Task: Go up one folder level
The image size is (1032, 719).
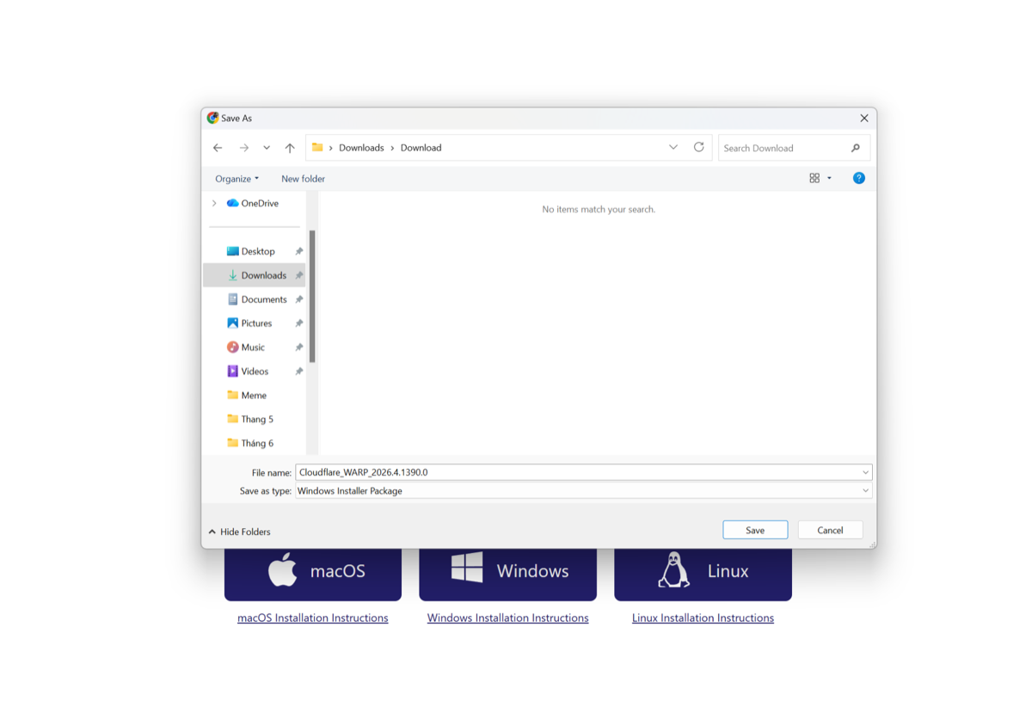Action: (290, 148)
